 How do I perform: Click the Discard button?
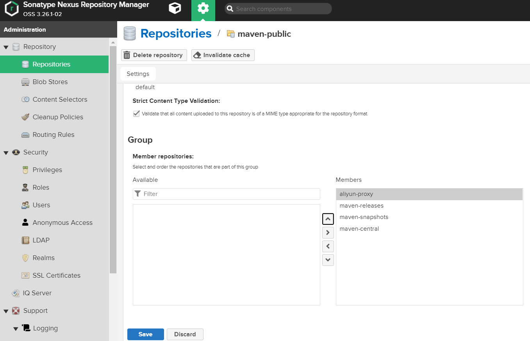185,334
